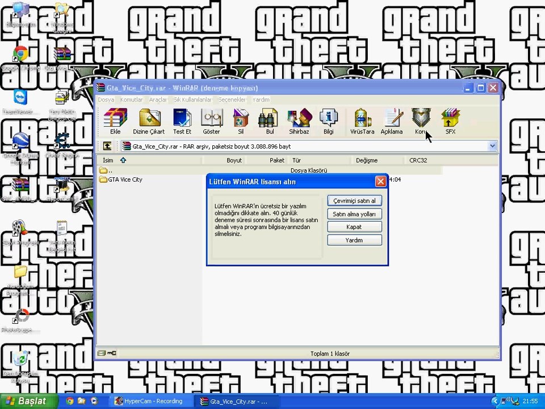Open the TeamViewer desktop icon
Image resolution: width=545 pixels, height=409 pixels.
point(20,101)
